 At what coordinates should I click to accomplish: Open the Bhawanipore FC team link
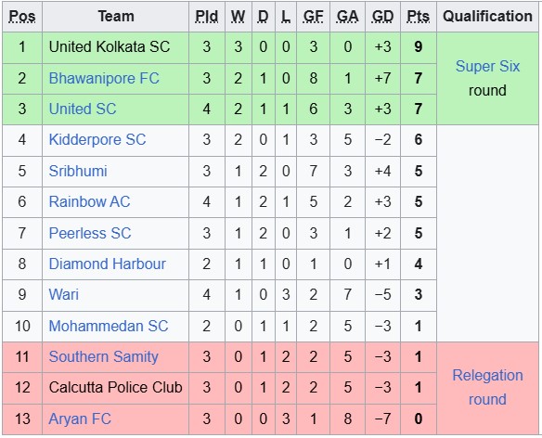pos(104,78)
